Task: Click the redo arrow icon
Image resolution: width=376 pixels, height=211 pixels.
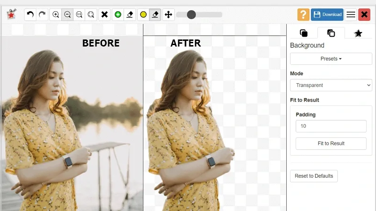Action: click(42, 15)
